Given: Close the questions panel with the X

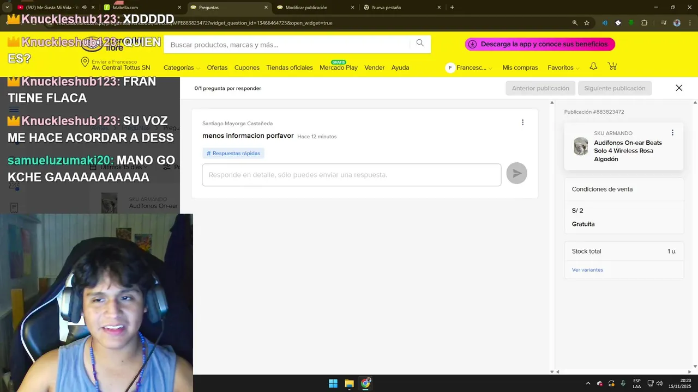Looking at the screenshot, I should pos(679,88).
